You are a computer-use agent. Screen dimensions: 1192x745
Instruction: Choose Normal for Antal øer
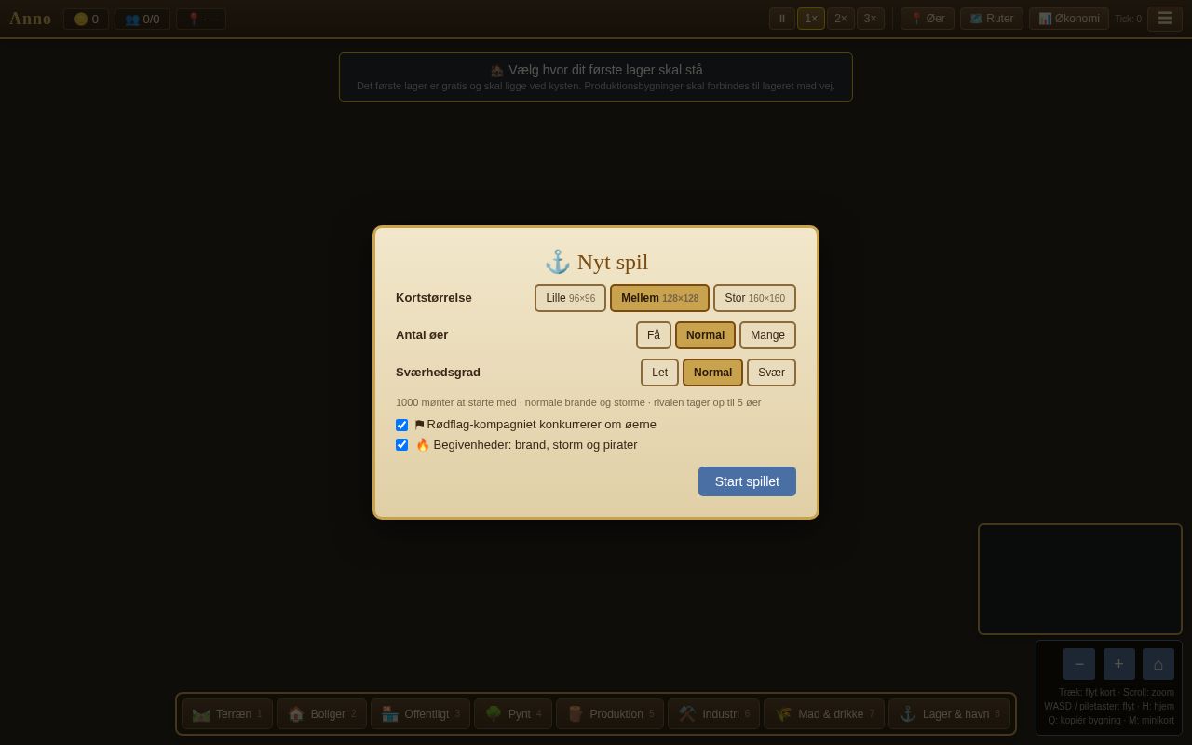click(706, 335)
